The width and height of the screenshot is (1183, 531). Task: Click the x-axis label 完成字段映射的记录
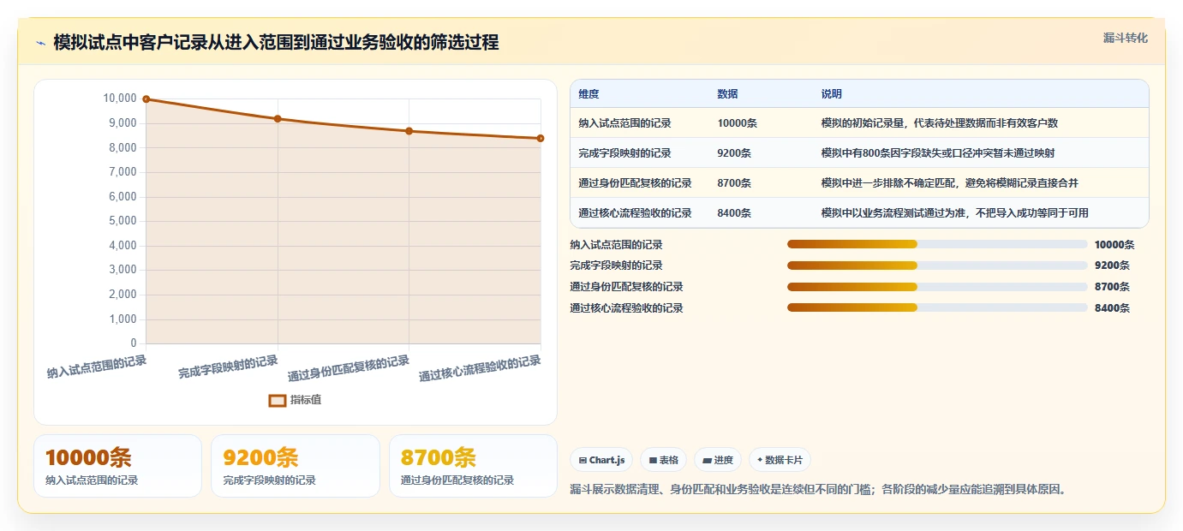[229, 367]
